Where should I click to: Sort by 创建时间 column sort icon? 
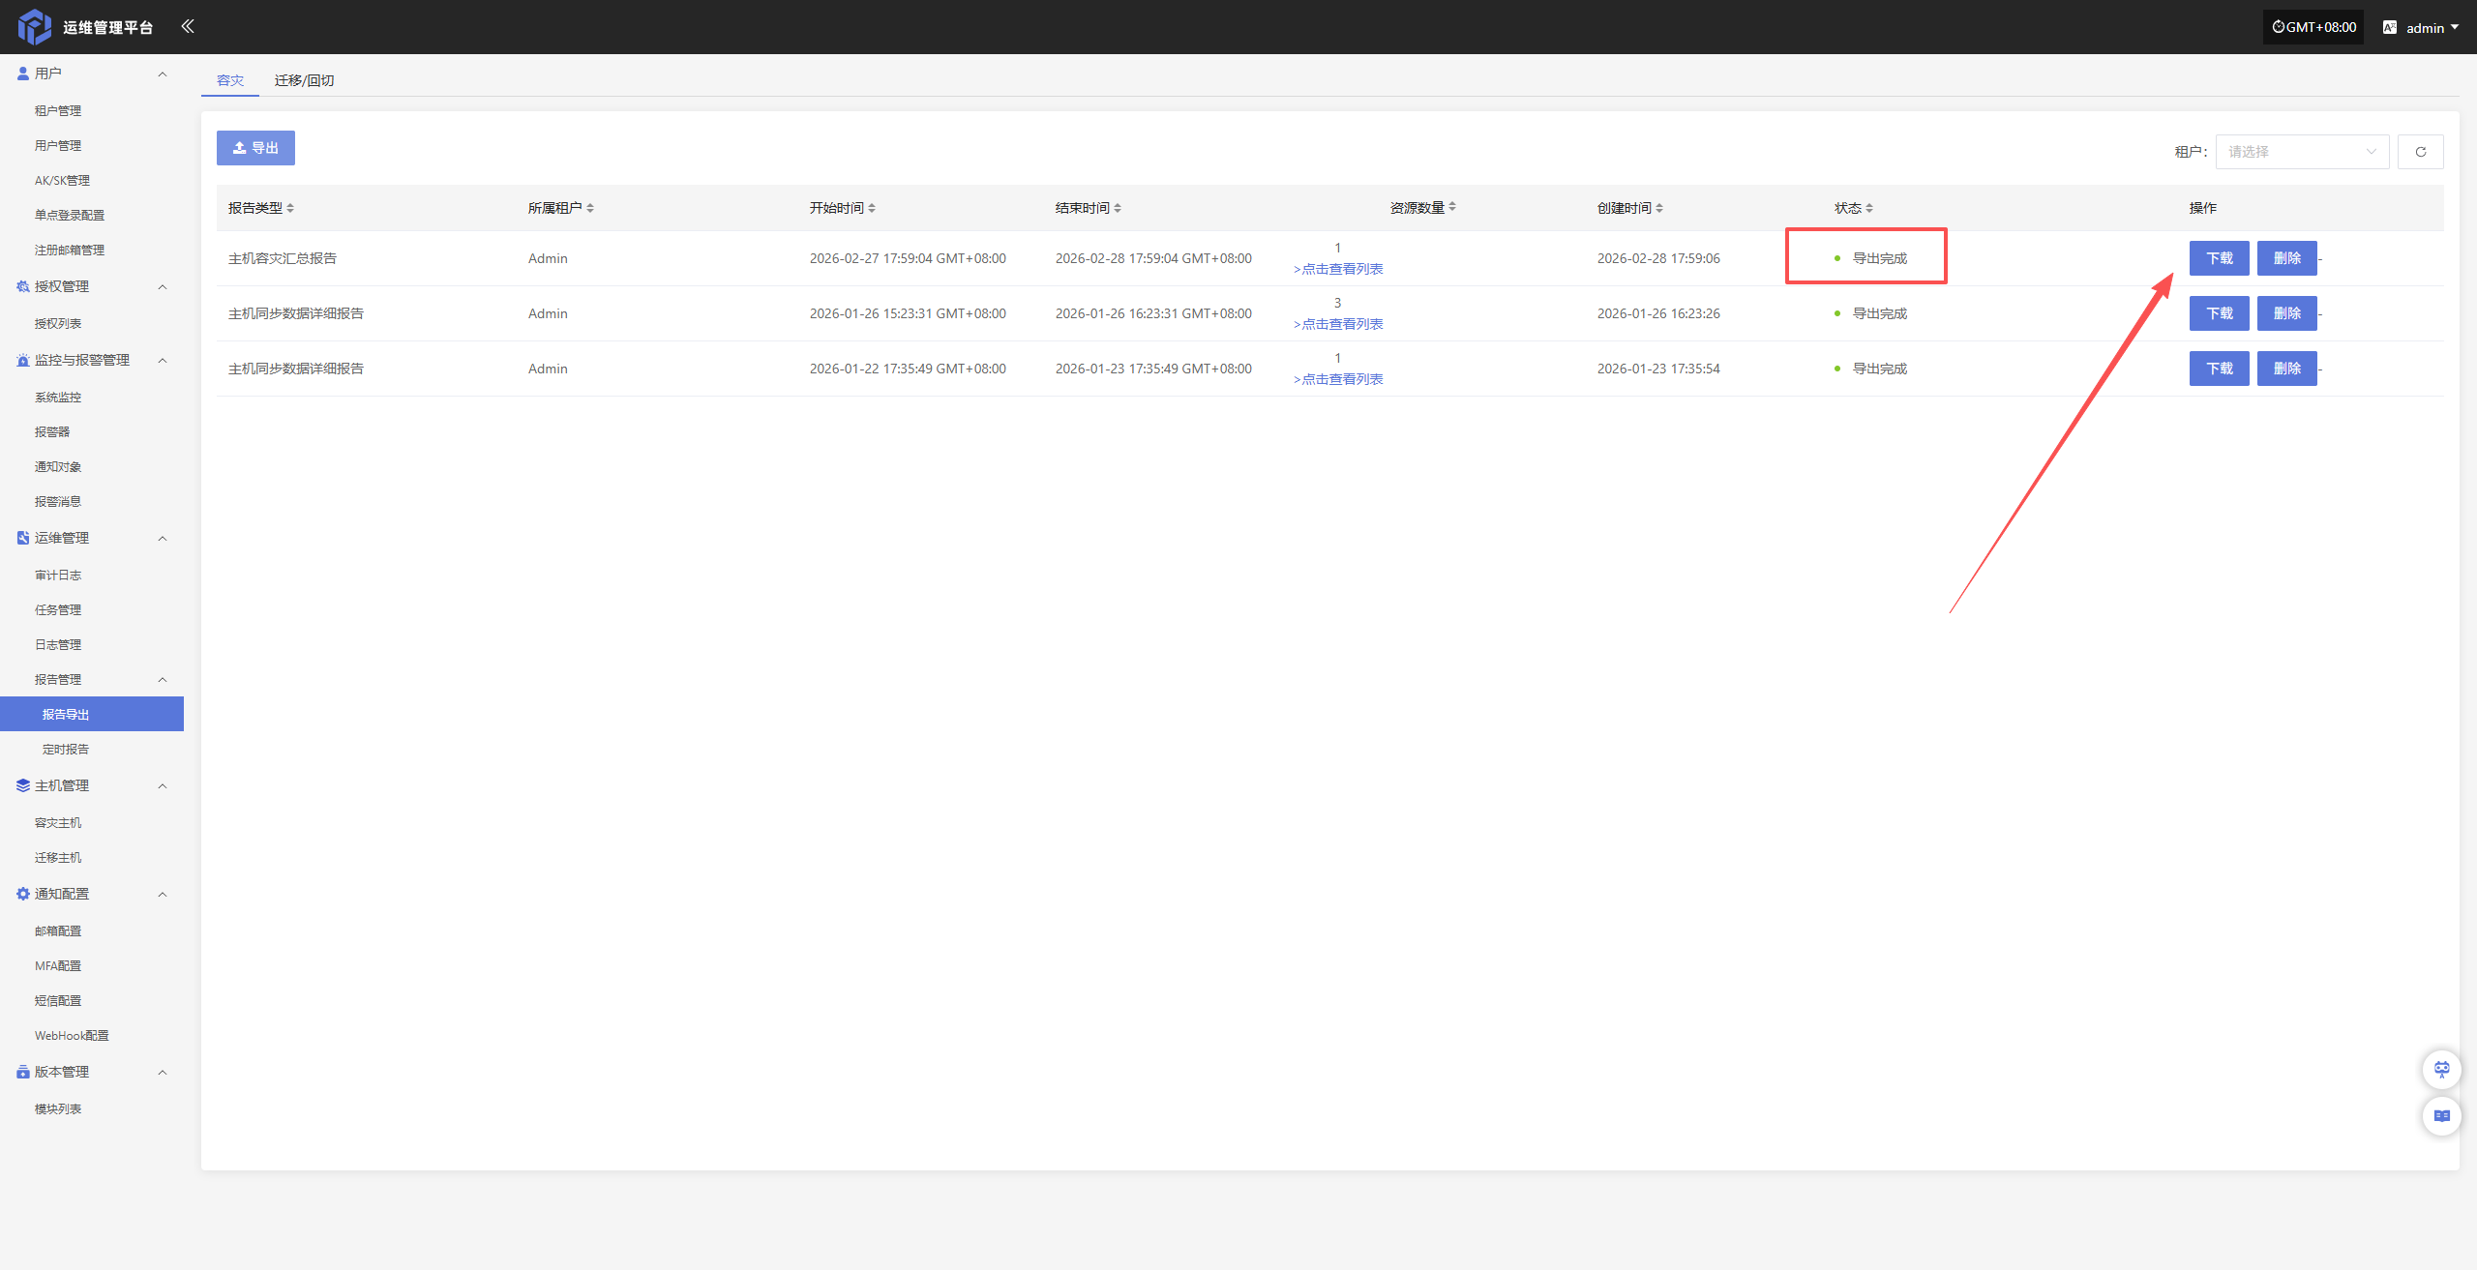[x=1659, y=208]
